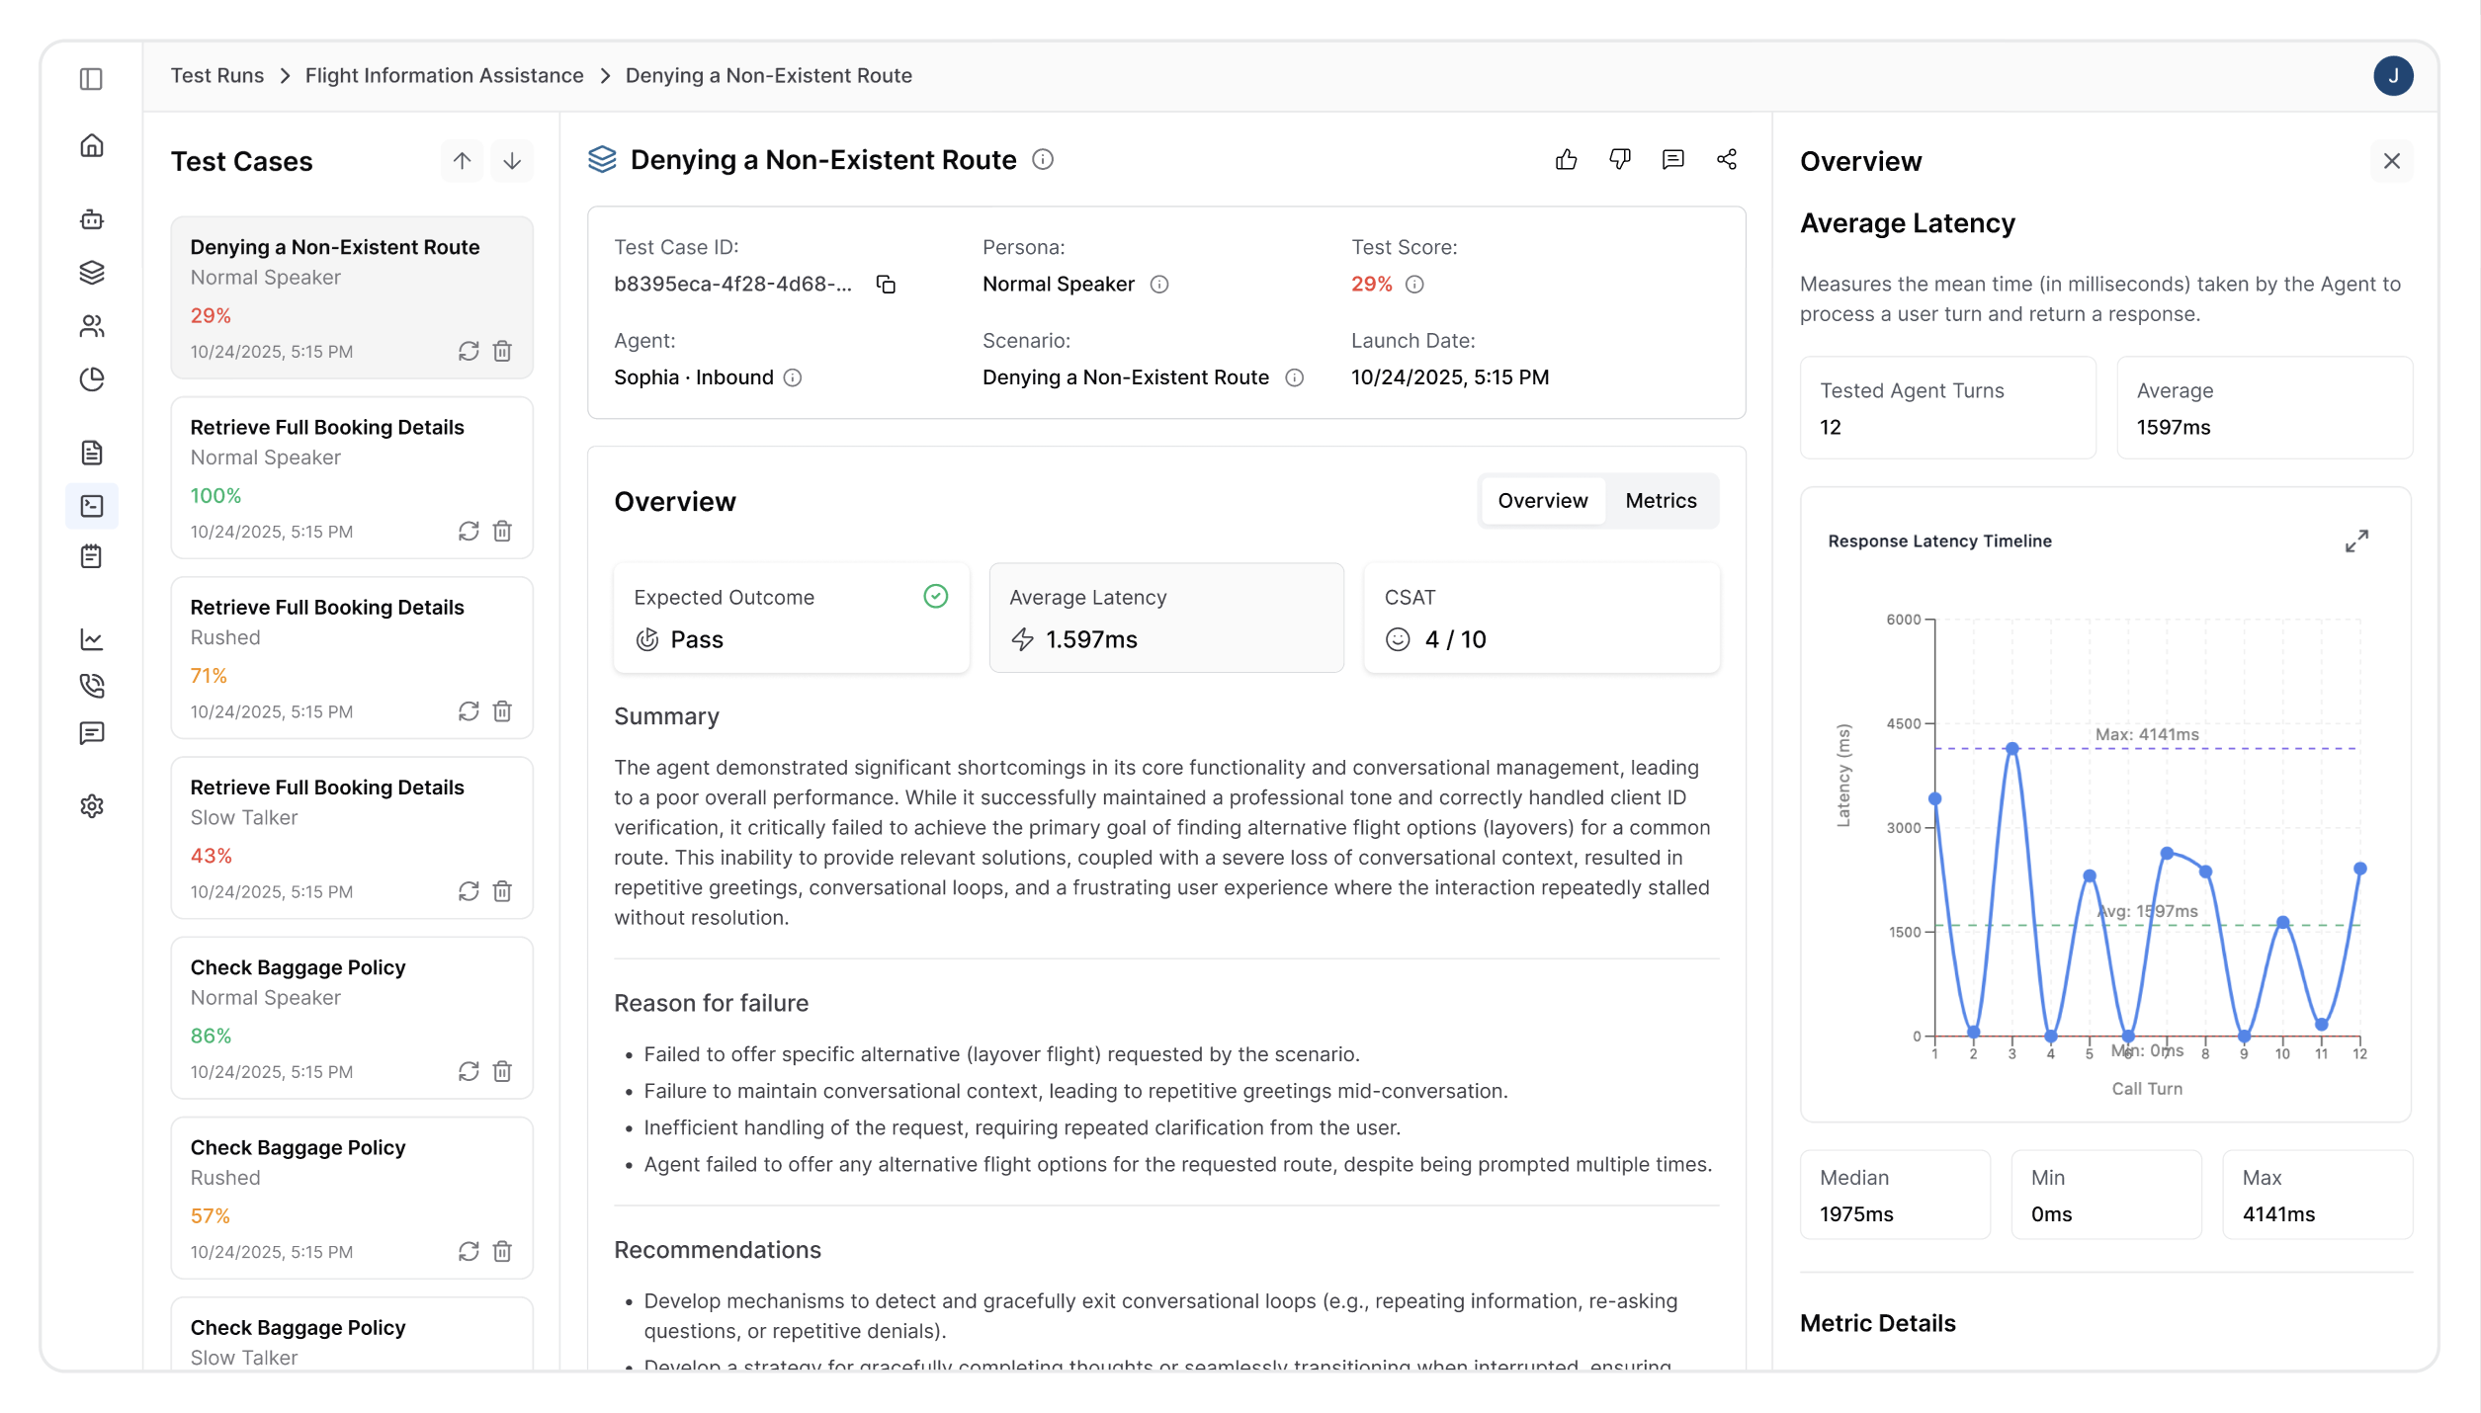Click the thumbs up feedback icon
Viewport: 2481px width, 1413px height.
pyautogui.click(x=1566, y=160)
